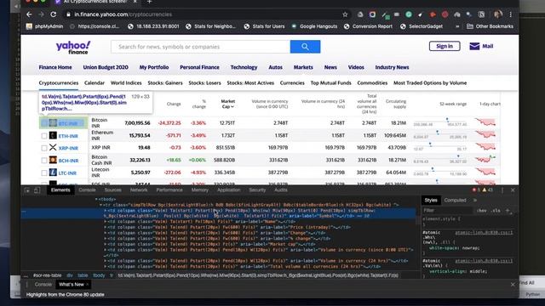Expand the selected Symbol td node
Screen dimensions: 545x306
106,211
